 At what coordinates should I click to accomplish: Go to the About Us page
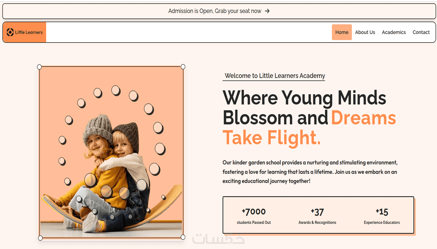(x=365, y=32)
